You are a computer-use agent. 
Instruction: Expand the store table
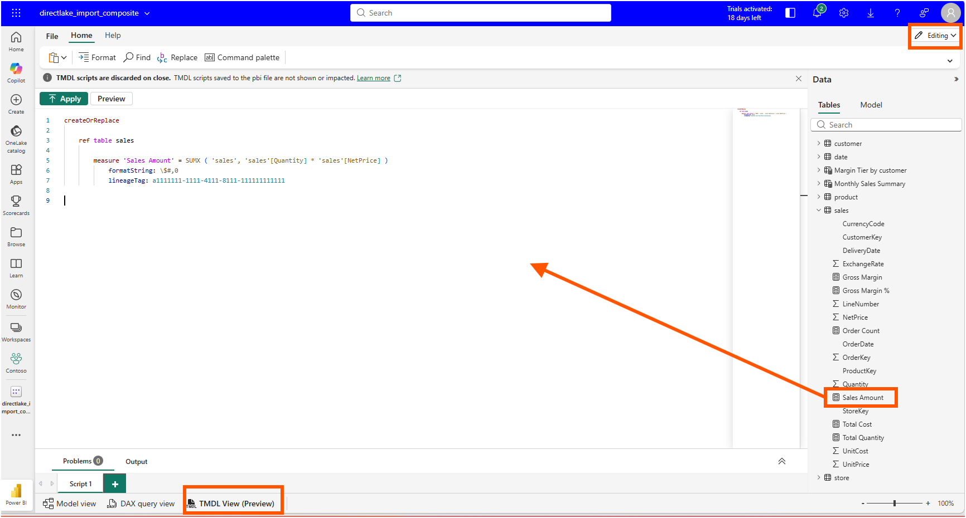(819, 477)
